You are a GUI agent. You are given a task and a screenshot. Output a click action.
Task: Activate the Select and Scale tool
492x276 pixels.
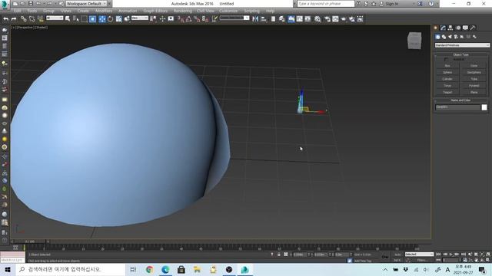118,19
